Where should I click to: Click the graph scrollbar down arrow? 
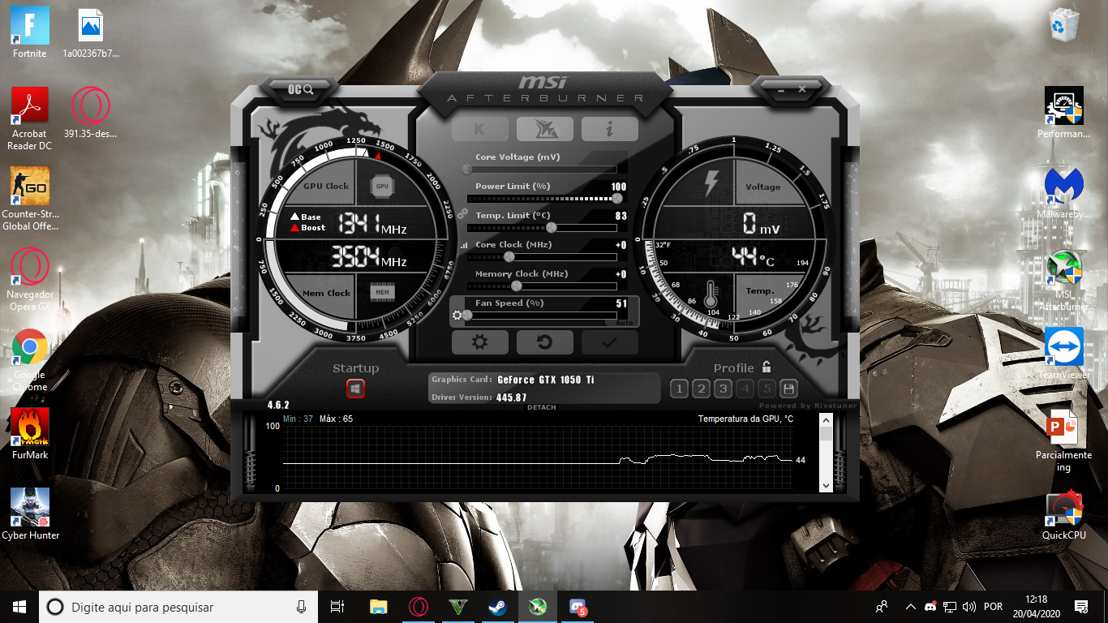826,485
